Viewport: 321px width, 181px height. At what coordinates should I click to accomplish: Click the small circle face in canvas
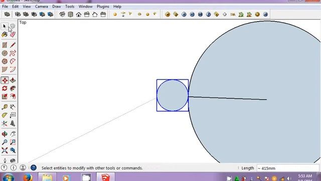point(173,96)
